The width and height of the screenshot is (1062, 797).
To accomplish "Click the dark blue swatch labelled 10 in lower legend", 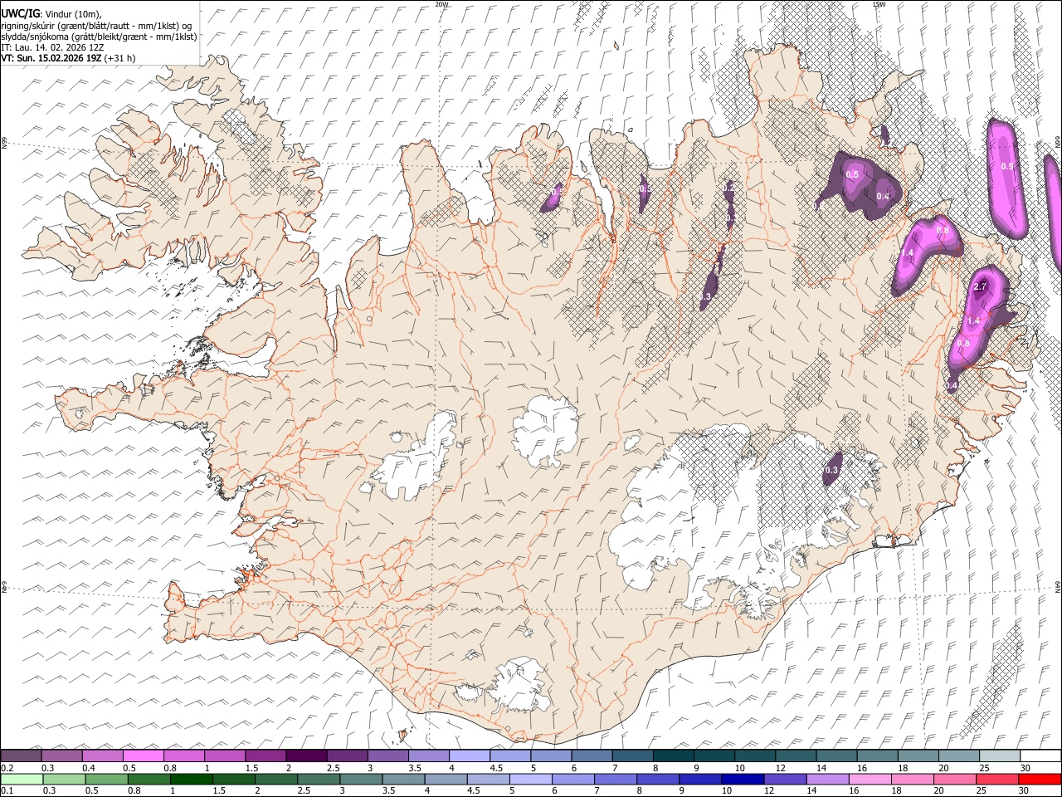I will coord(742,779).
